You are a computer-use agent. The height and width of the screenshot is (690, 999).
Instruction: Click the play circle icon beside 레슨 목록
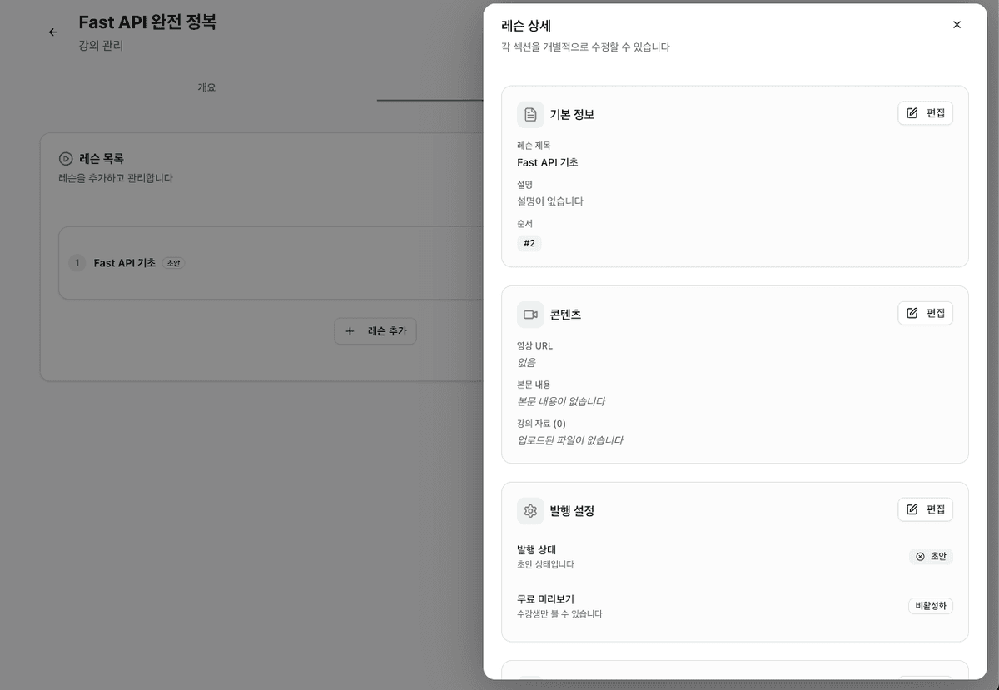click(66, 158)
